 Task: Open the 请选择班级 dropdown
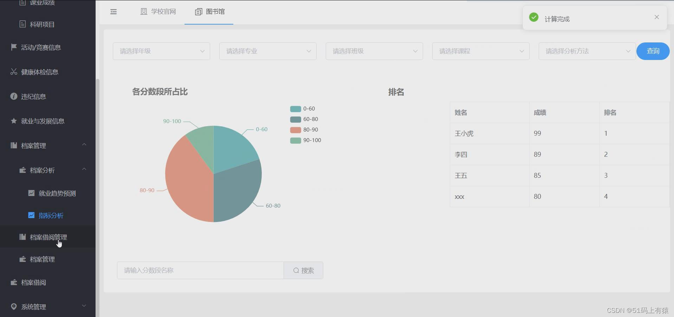[374, 51]
